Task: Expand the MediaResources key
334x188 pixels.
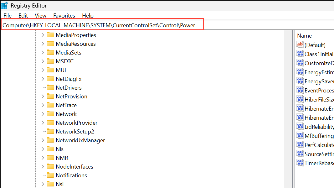Action: pos(43,44)
